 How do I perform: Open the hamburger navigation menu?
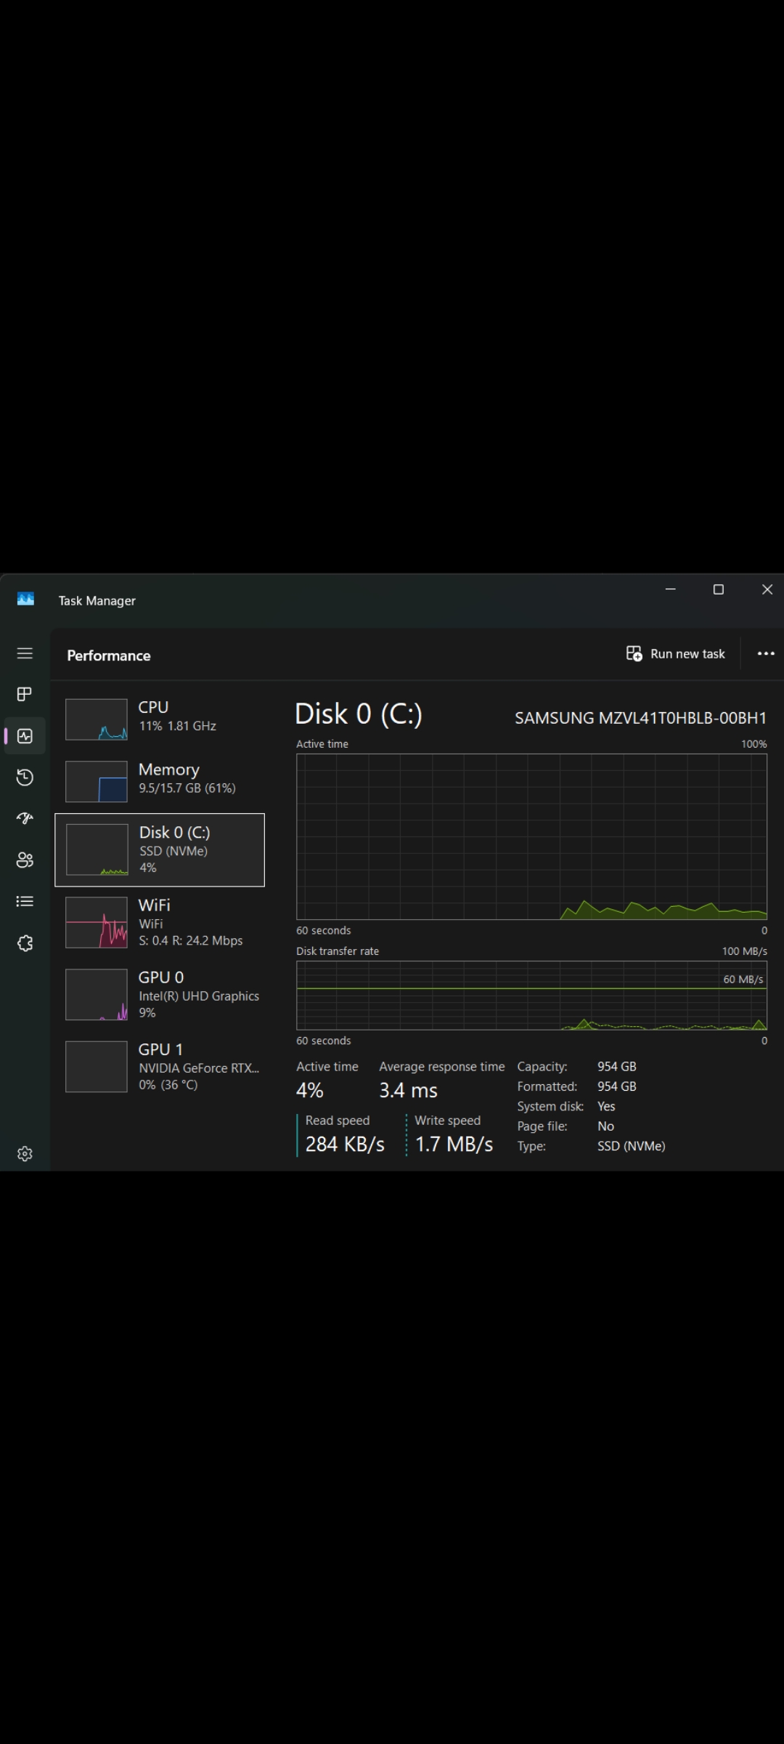(x=25, y=653)
